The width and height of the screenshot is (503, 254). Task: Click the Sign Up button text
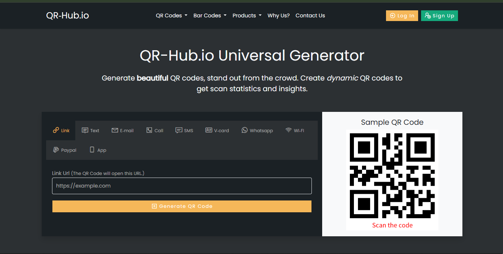[444, 16]
